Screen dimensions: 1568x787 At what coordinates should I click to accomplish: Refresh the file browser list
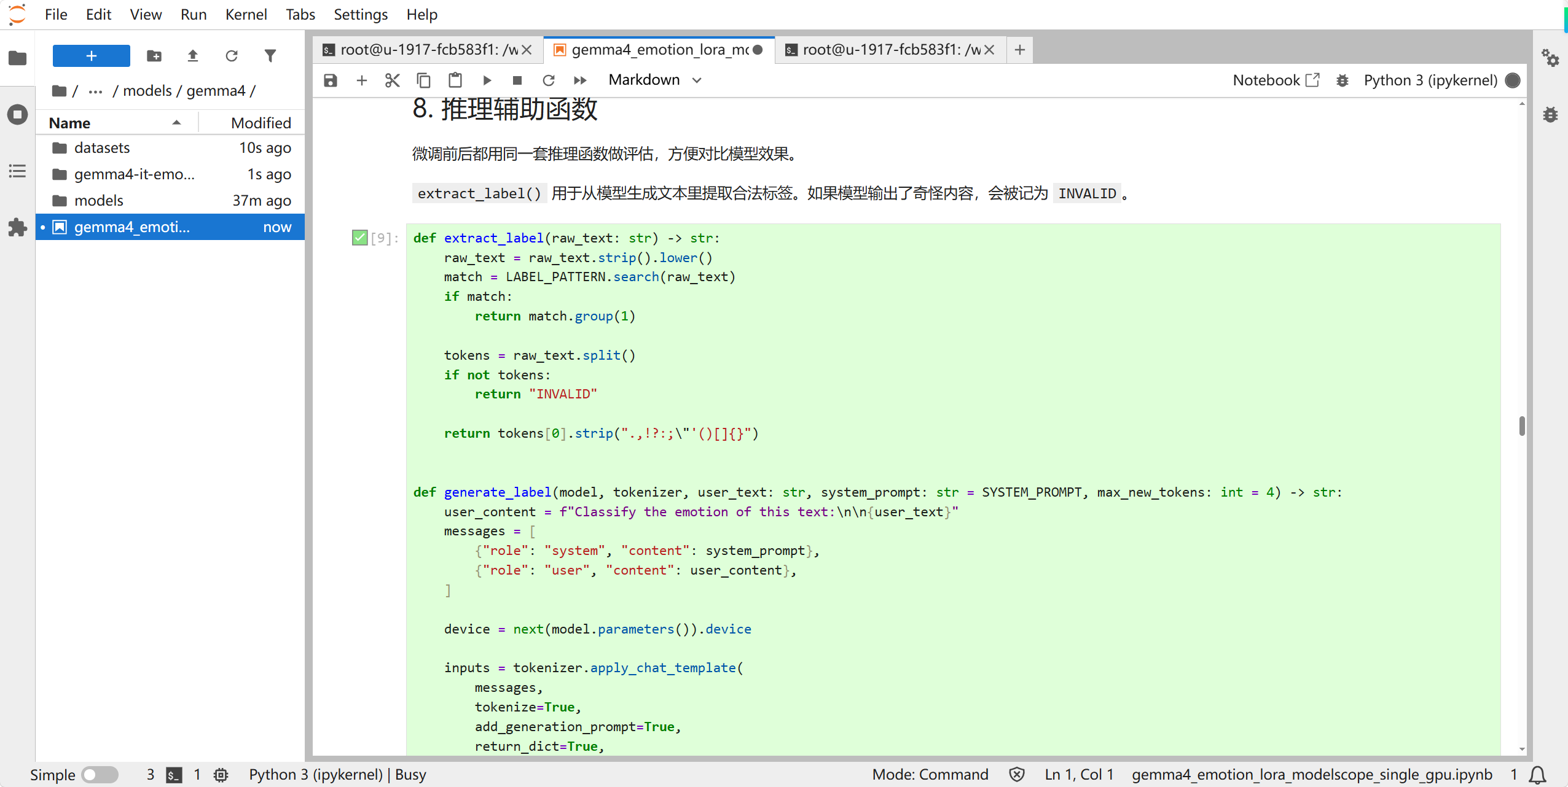coord(232,56)
